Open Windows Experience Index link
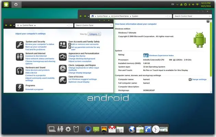 (161, 55)
